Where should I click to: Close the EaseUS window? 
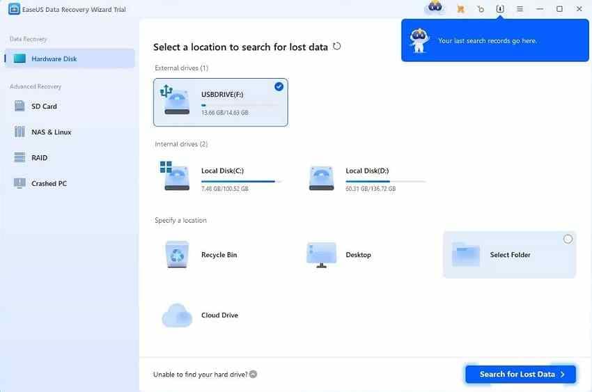point(579,8)
